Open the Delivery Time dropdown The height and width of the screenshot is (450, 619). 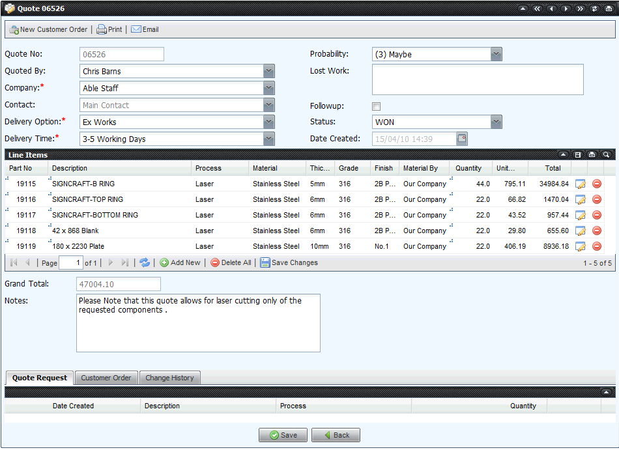[269, 139]
